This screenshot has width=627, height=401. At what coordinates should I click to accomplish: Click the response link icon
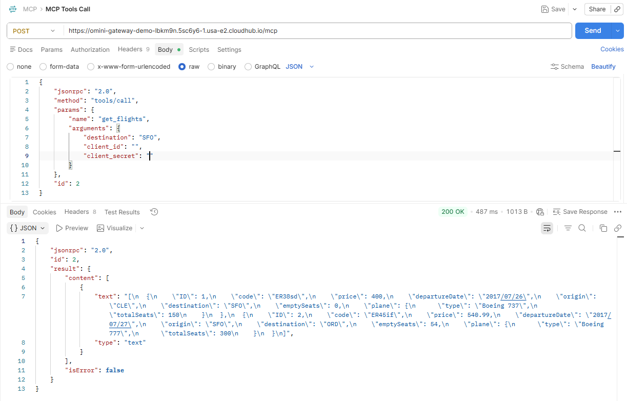click(618, 228)
